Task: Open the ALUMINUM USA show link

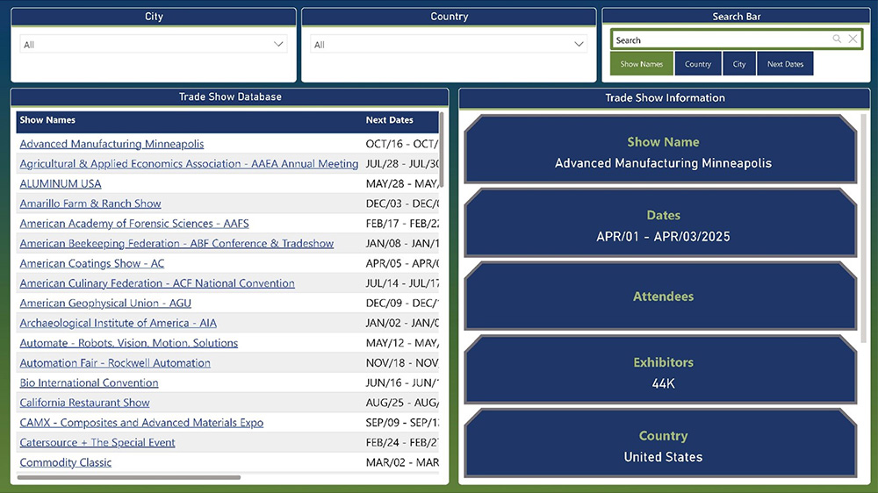Action: pyautogui.click(x=61, y=184)
